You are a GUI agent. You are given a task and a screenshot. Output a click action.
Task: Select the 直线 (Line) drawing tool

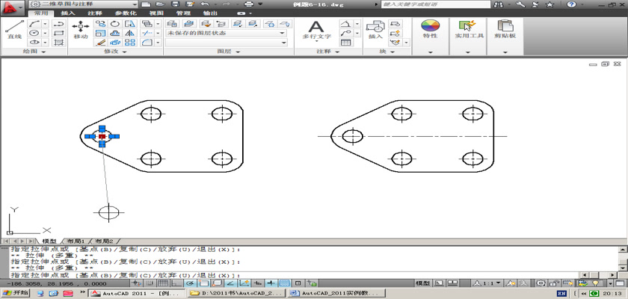(13, 28)
